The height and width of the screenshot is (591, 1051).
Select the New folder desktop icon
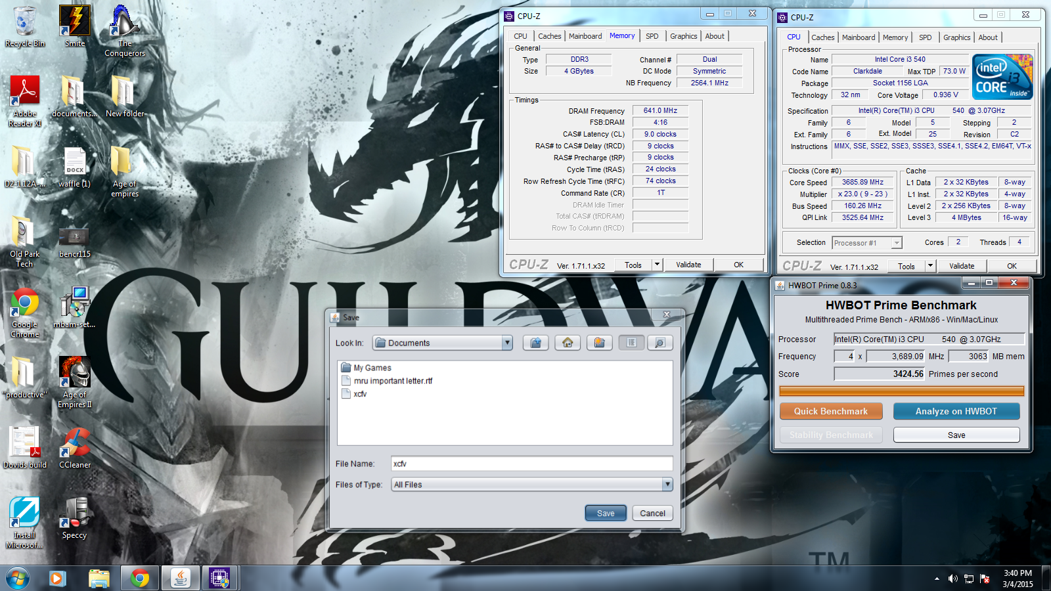point(125,97)
